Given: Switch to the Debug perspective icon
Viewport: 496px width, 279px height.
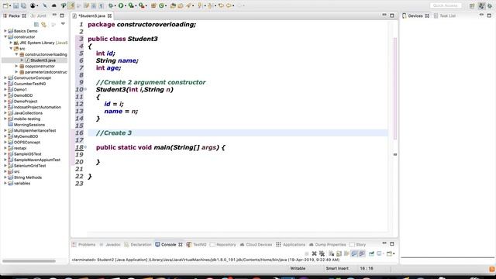Looking at the screenshot, I should 490,6.
